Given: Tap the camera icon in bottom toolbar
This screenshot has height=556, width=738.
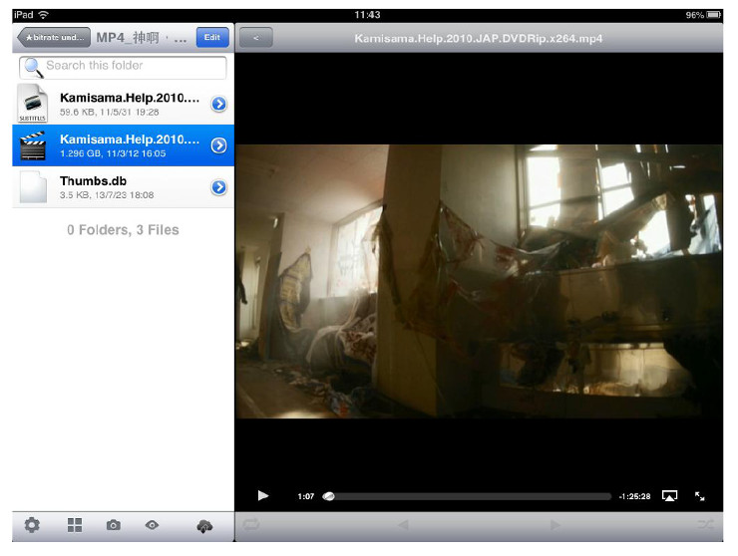Looking at the screenshot, I should pos(113,525).
